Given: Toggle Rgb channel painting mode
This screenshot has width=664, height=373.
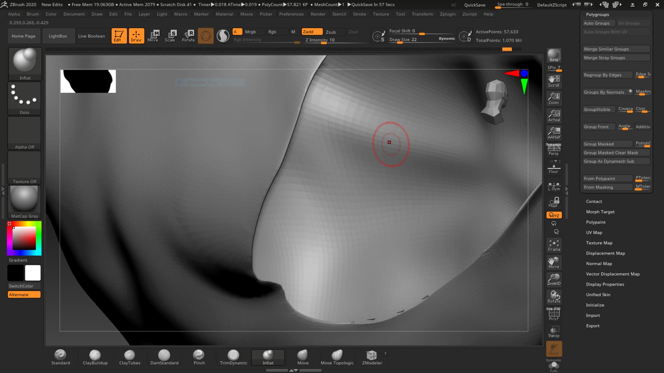Looking at the screenshot, I should pyautogui.click(x=272, y=31).
